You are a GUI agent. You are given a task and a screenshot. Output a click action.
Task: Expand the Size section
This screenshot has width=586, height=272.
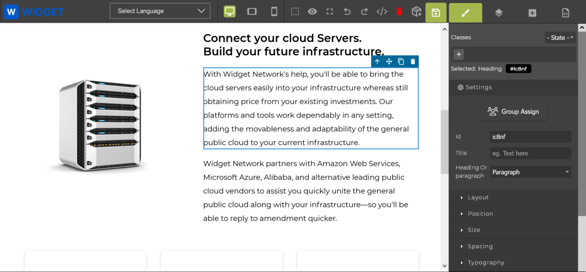513,230
